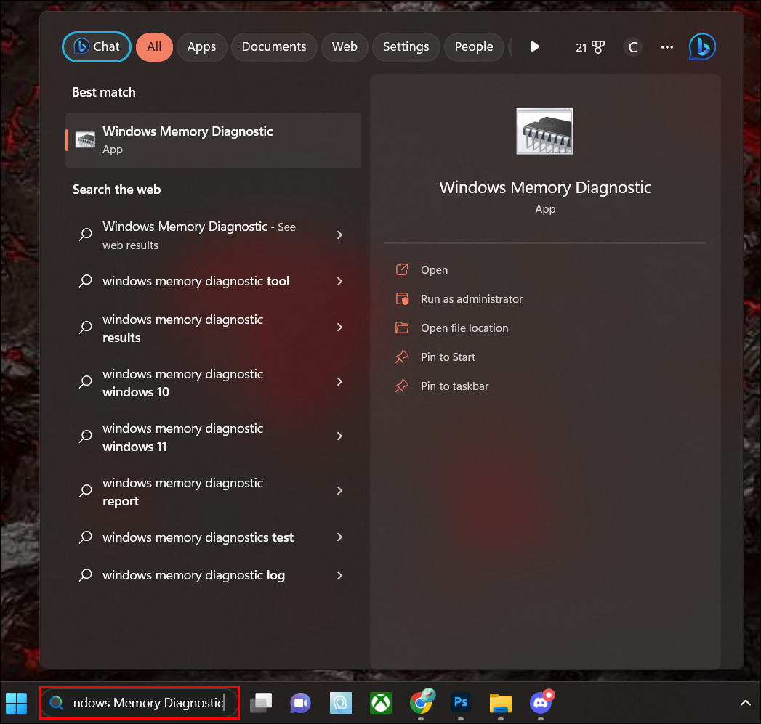Image resolution: width=761 pixels, height=724 pixels.
Task: Select 'windows memory diagnostics test' suggestion
Action: (x=213, y=537)
